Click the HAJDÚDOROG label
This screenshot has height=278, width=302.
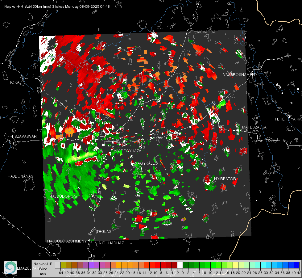[63, 196]
